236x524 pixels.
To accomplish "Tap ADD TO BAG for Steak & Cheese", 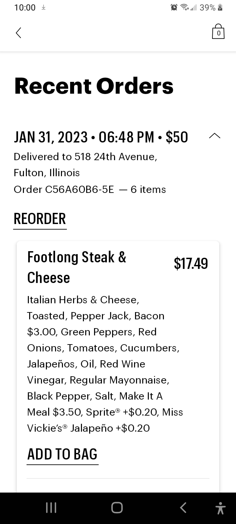I will click(62, 454).
